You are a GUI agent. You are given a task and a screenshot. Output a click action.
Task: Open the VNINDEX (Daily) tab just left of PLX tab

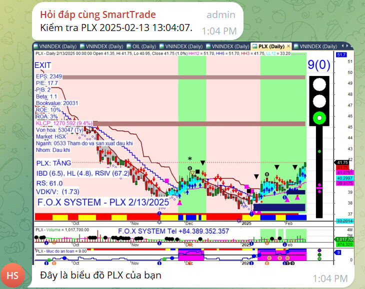(x=227, y=46)
